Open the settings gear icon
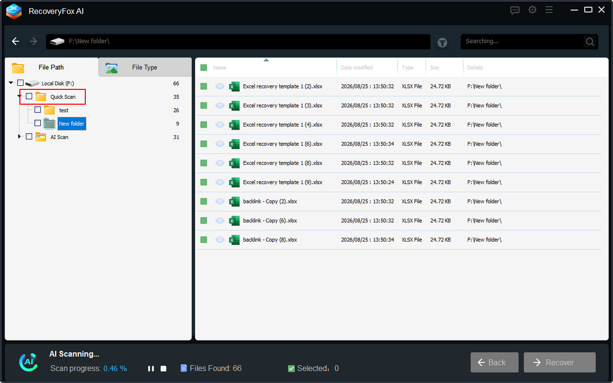The height and width of the screenshot is (383, 613). point(532,10)
